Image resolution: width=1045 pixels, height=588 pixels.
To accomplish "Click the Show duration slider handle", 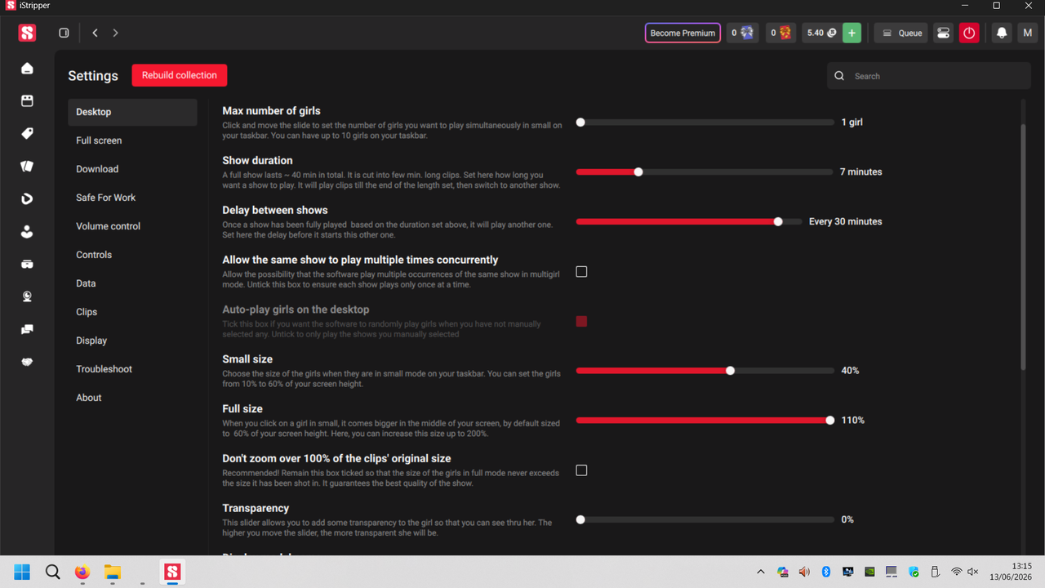I will click(x=638, y=172).
